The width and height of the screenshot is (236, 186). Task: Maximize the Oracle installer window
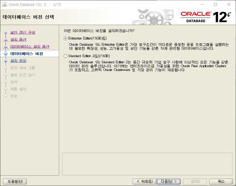(215, 4)
